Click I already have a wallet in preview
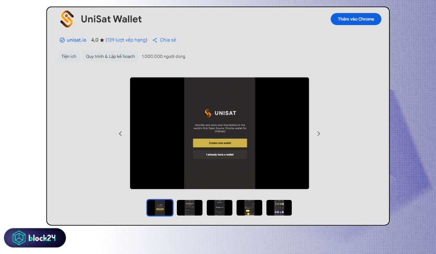436x254 pixels. point(220,155)
